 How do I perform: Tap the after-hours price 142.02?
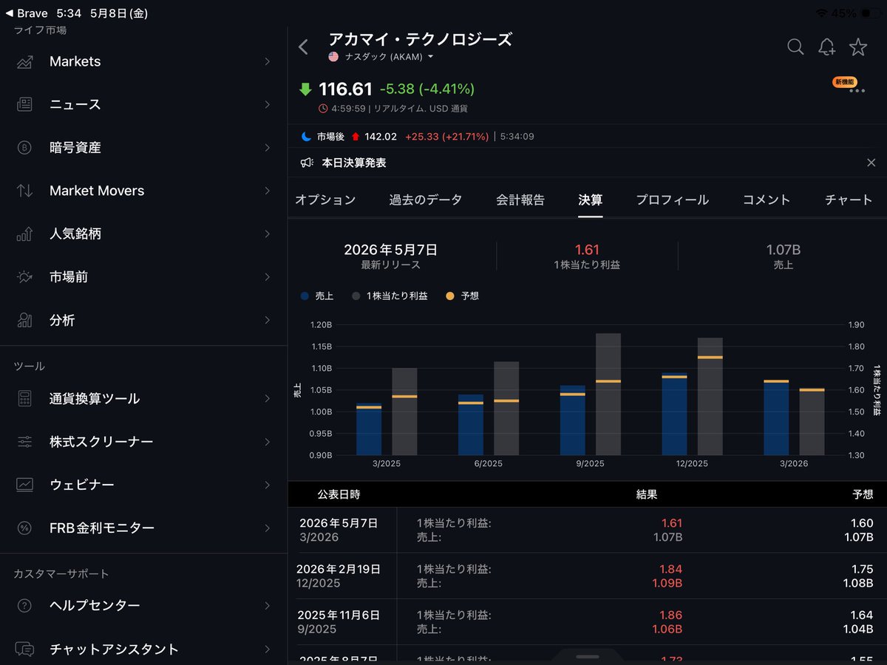click(x=381, y=137)
